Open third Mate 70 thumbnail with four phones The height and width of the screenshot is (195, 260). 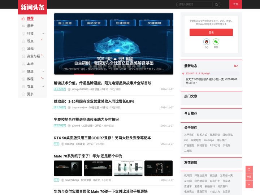128,168
